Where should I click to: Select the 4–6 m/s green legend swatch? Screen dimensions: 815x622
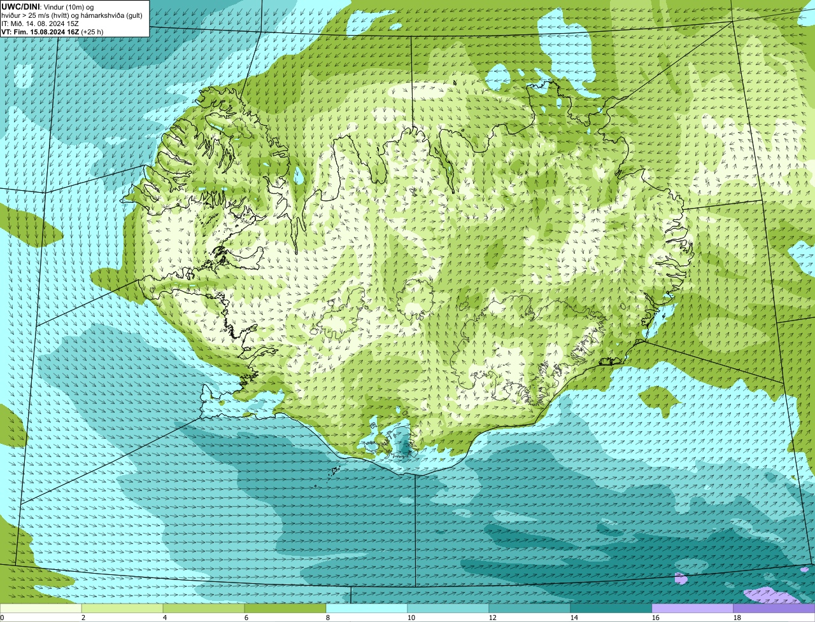click(204, 608)
